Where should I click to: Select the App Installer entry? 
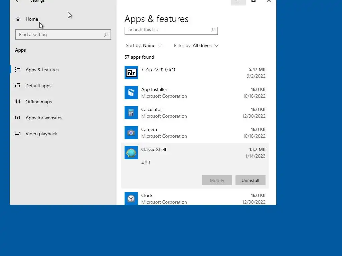pos(195,93)
